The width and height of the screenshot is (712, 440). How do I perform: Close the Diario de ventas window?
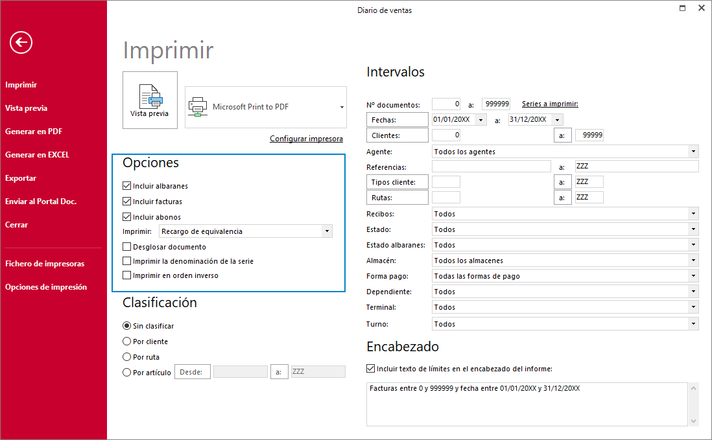tap(701, 8)
